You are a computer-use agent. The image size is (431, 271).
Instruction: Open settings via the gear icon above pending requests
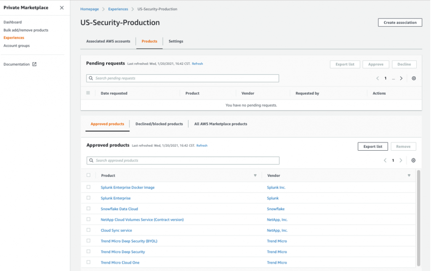[413, 78]
